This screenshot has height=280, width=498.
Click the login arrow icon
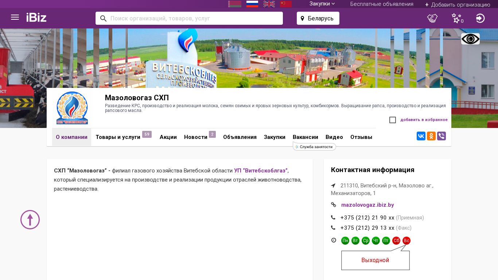[x=481, y=18]
